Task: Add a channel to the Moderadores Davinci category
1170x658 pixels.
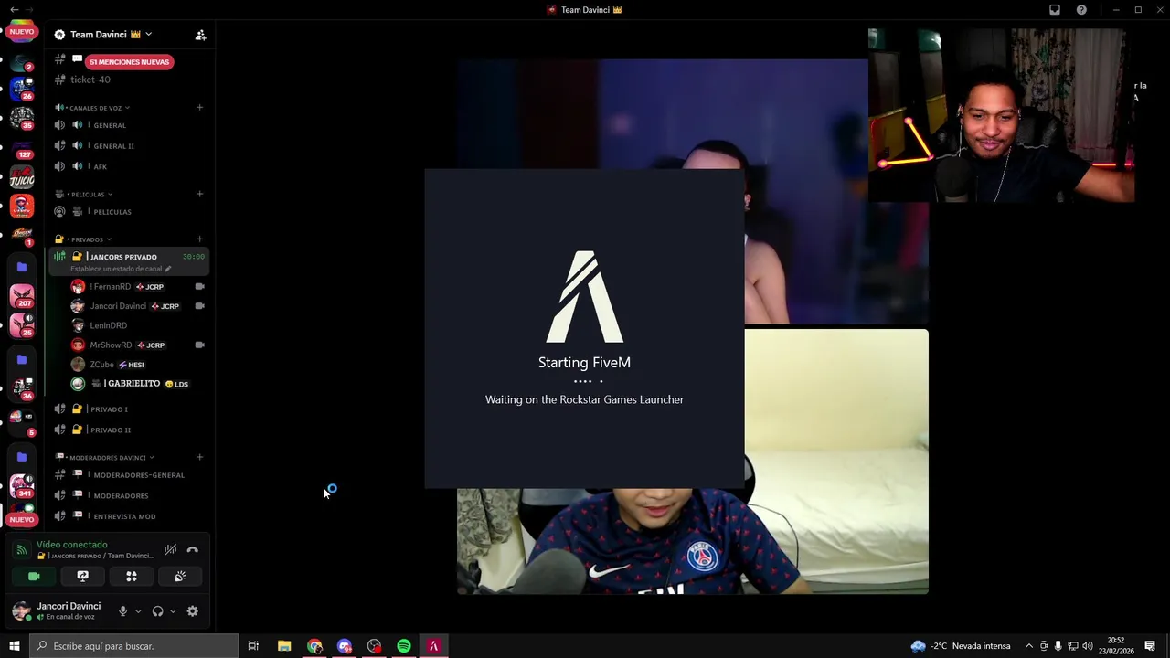Action: [199, 458]
